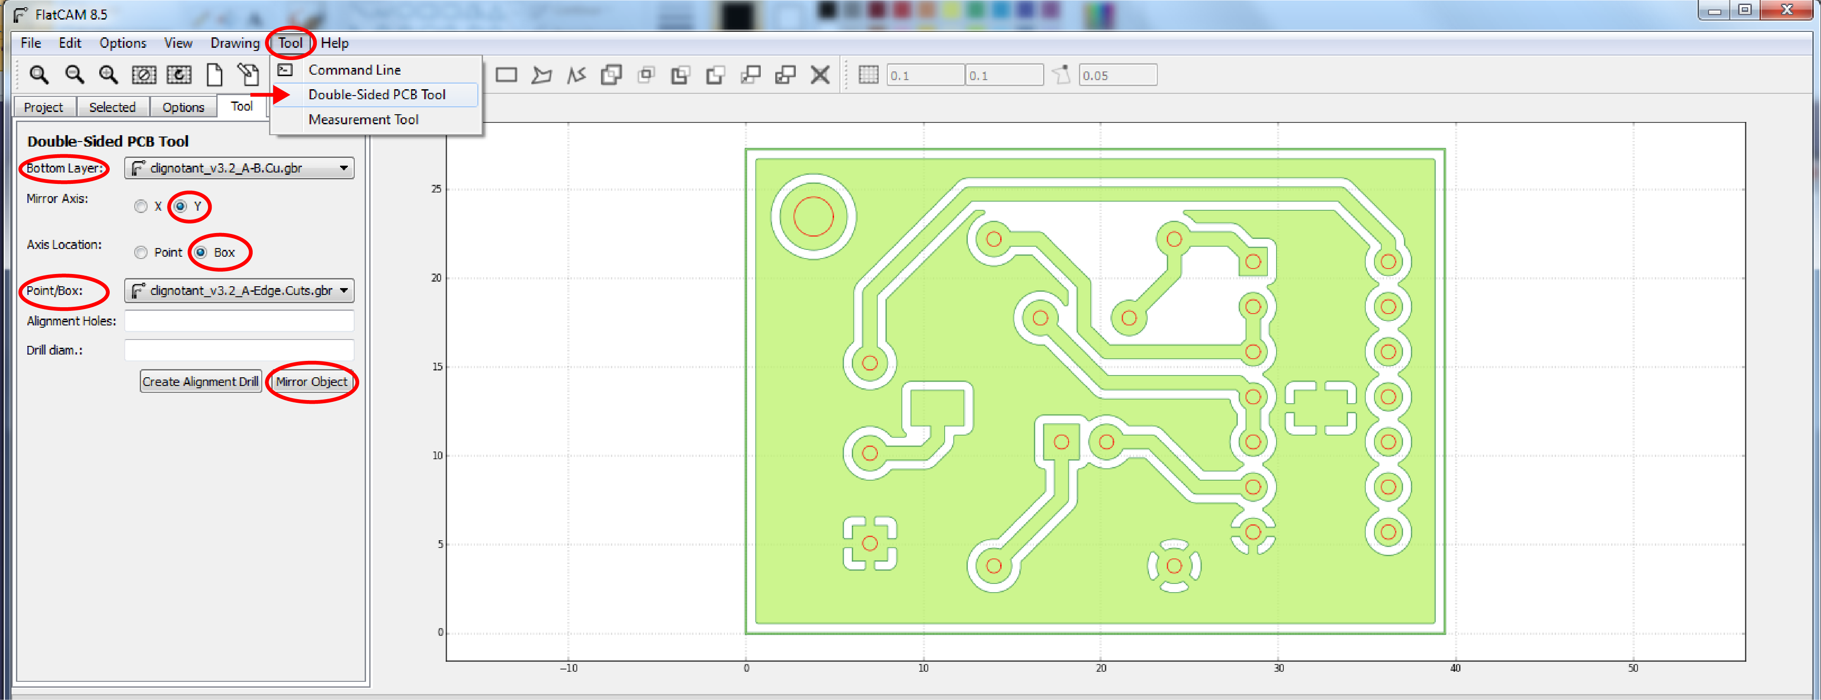
Task: Choose Point axis location option
Action: coord(141,253)
